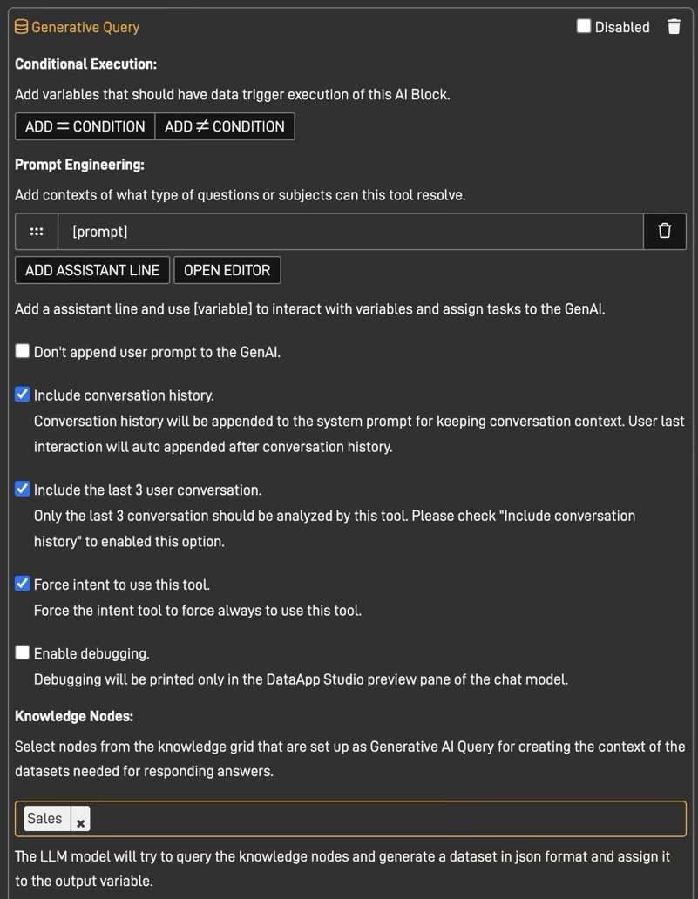The height and width of the screenshot is (899, 698).
Task: Remove the Sales knowledge node tag
Action: point(81,819)
